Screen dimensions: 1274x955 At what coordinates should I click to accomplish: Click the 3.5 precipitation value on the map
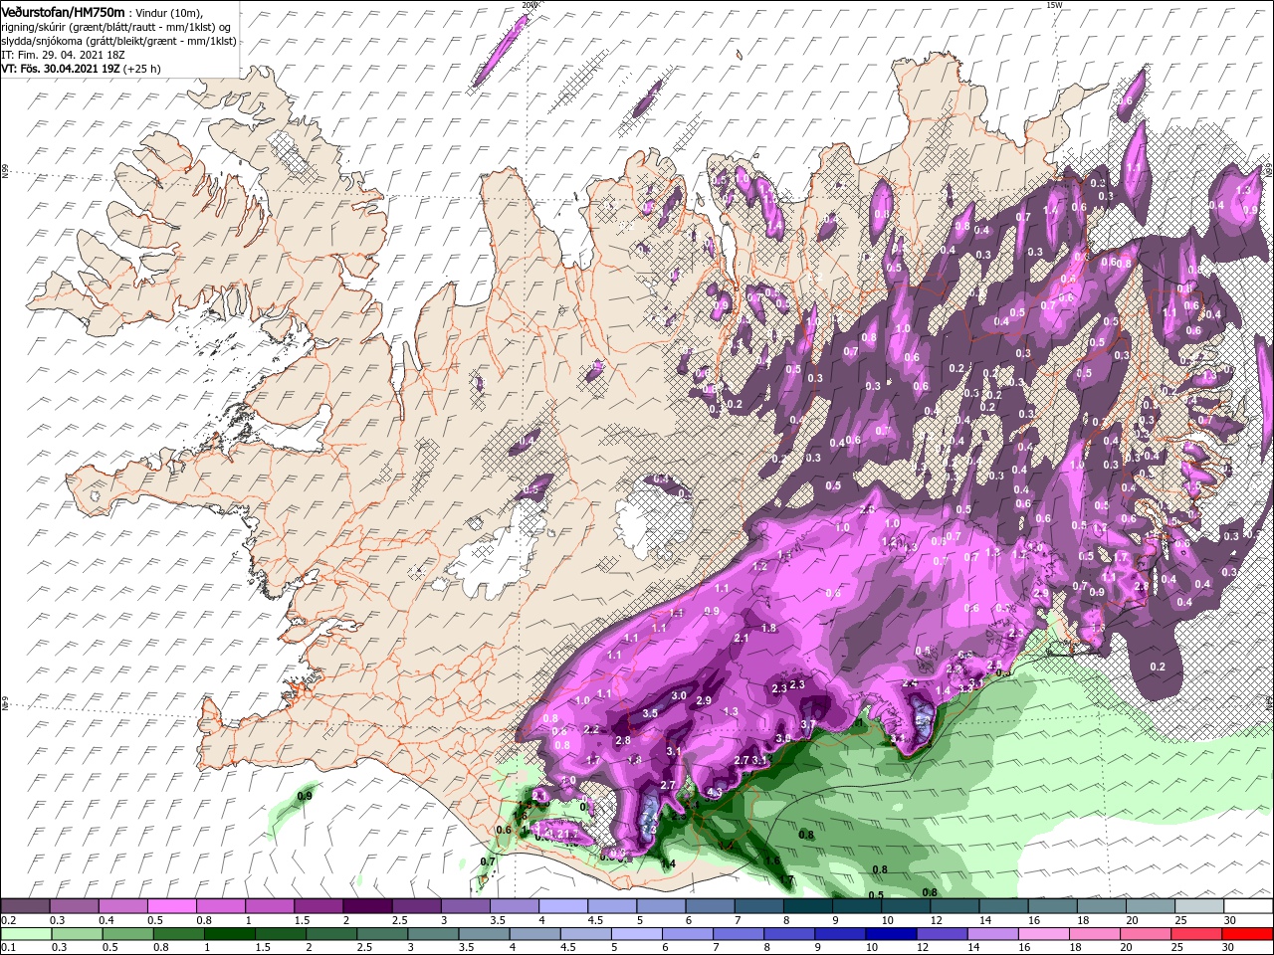coord(650,713)
